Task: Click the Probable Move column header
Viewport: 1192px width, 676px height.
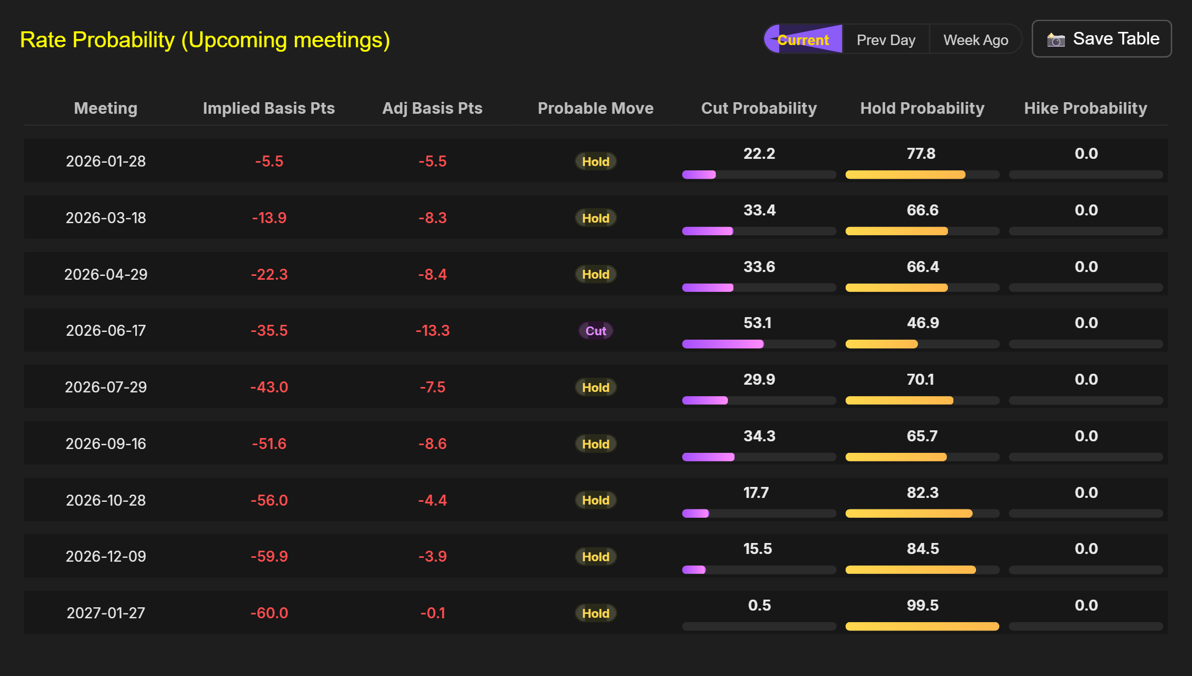Action: pyautogui.click(x=595, y=108)
